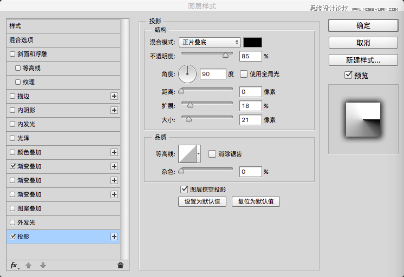Select 混合选项 in the list
404x277 pixels.
pyautogui.click(x=63, y=40)
